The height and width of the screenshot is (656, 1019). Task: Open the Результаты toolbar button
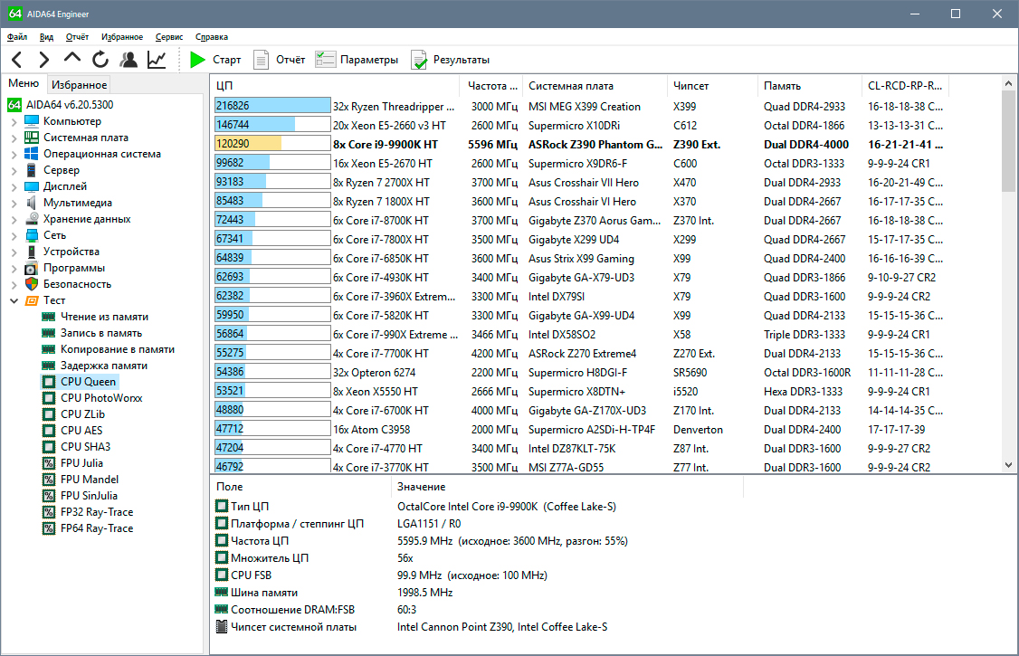click(451, 60)
